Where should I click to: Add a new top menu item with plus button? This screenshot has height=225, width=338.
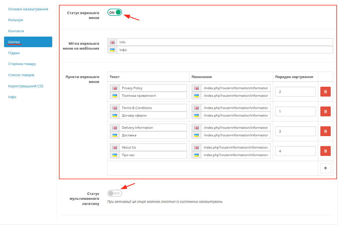(x=325, y=168)
